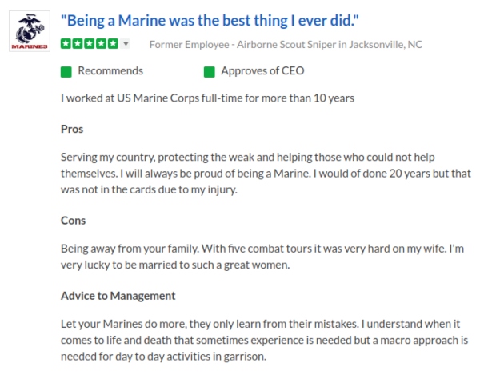Click the first green rating star
Image resolution: width=480 pixels, height=375 pixels.
tap(66, 44)
